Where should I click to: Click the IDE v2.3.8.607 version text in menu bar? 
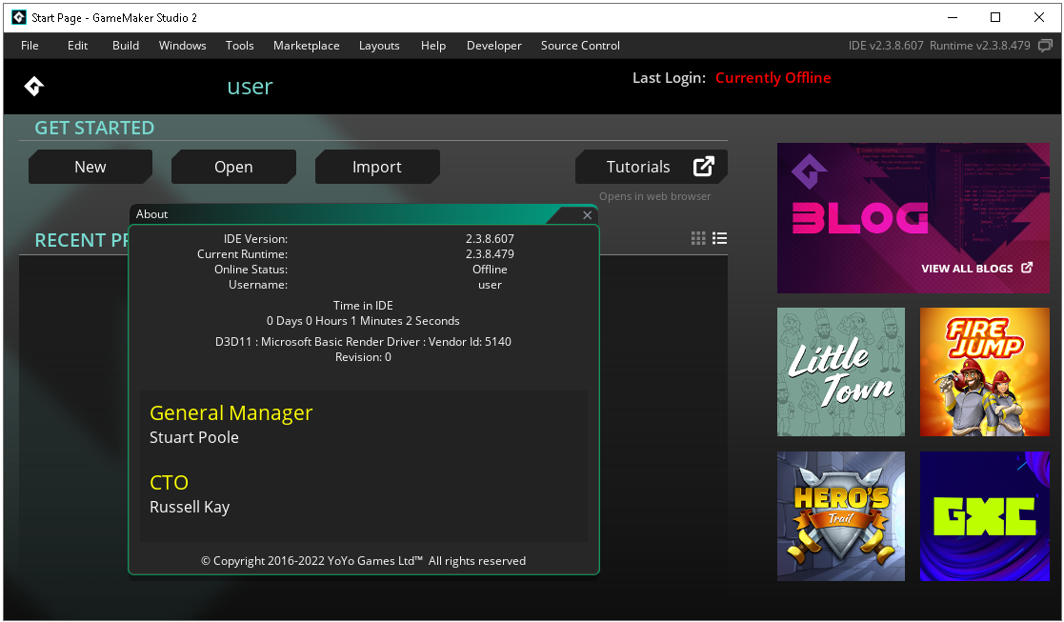click(x=886, y=46)
